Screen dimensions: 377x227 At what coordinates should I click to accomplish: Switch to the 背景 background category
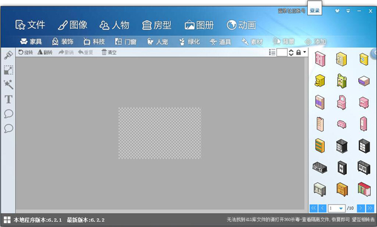[284, 42]
